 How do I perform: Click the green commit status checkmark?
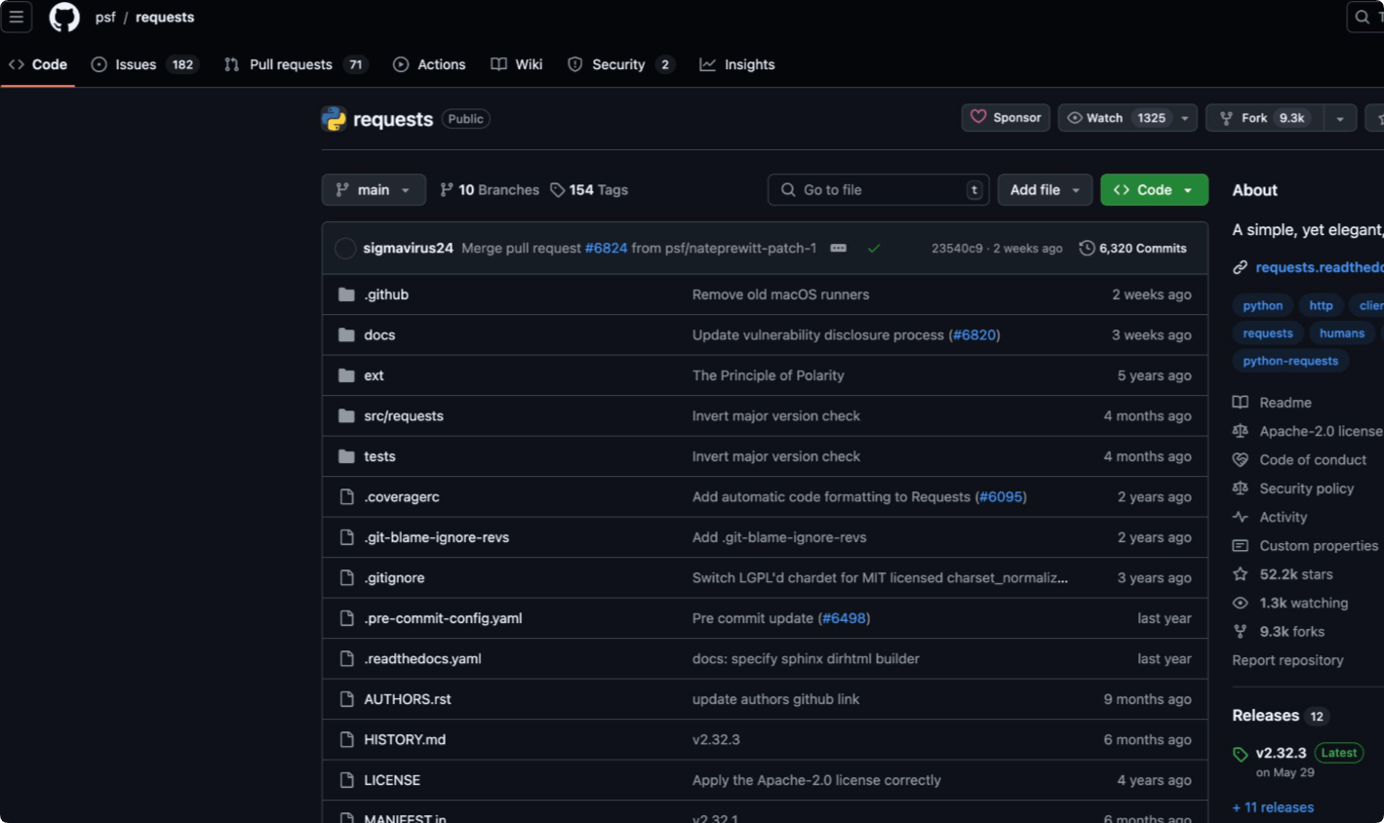874,248
